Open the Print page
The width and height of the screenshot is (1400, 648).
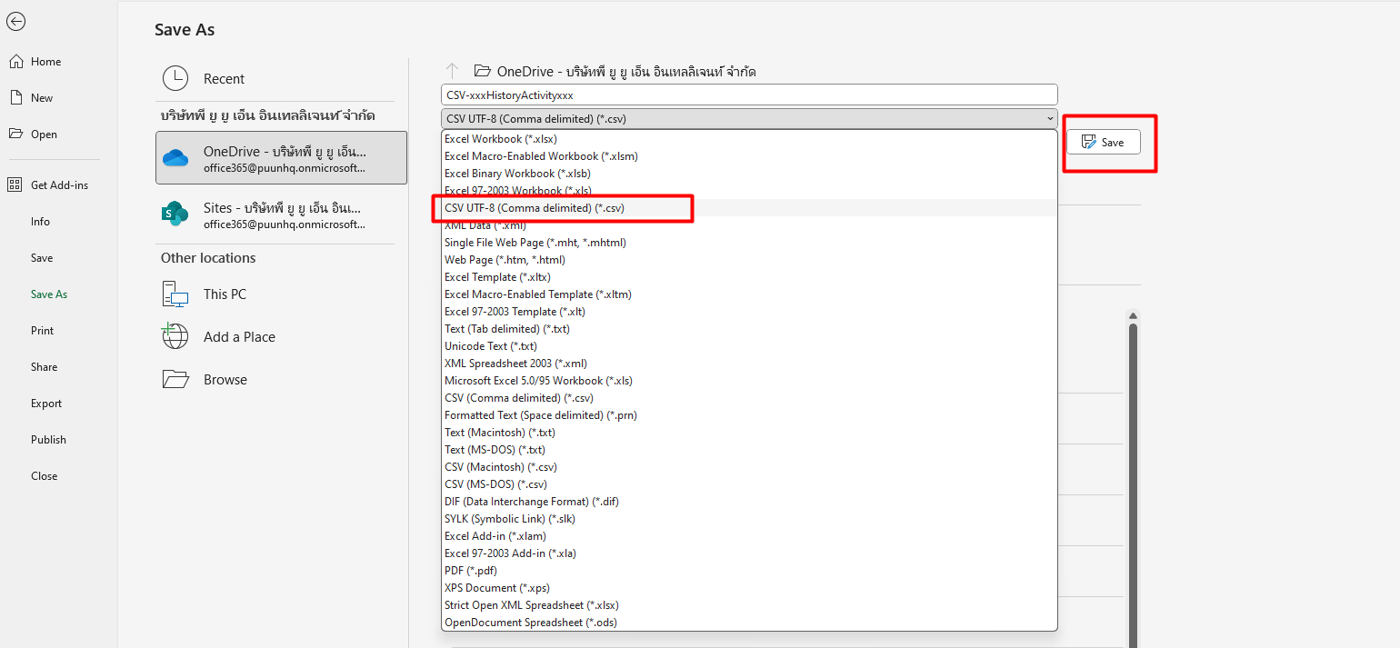pyautogui.click(x=42, y=331)
